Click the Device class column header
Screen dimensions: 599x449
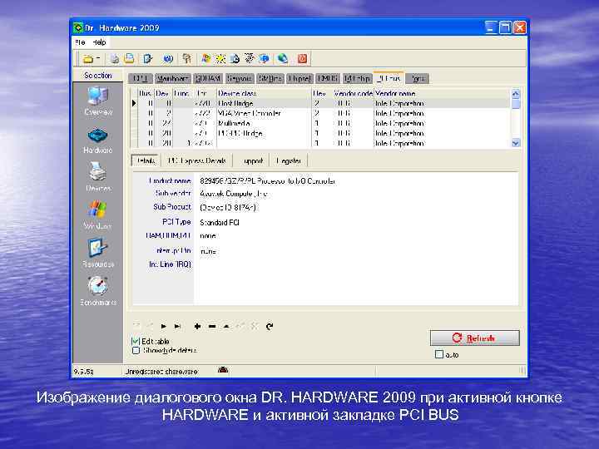pos(264,93)
